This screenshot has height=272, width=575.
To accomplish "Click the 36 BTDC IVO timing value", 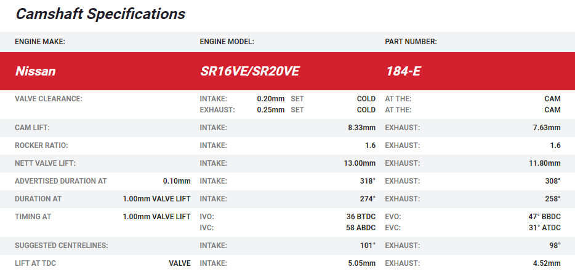I will click(361, 217).
